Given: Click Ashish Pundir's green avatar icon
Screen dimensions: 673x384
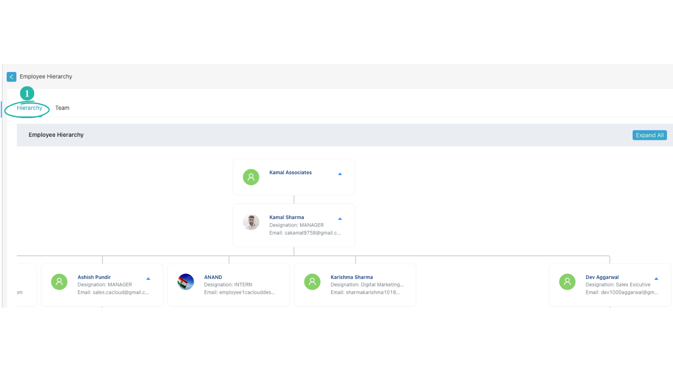Looking at the screenshot, I should [59, 282].
